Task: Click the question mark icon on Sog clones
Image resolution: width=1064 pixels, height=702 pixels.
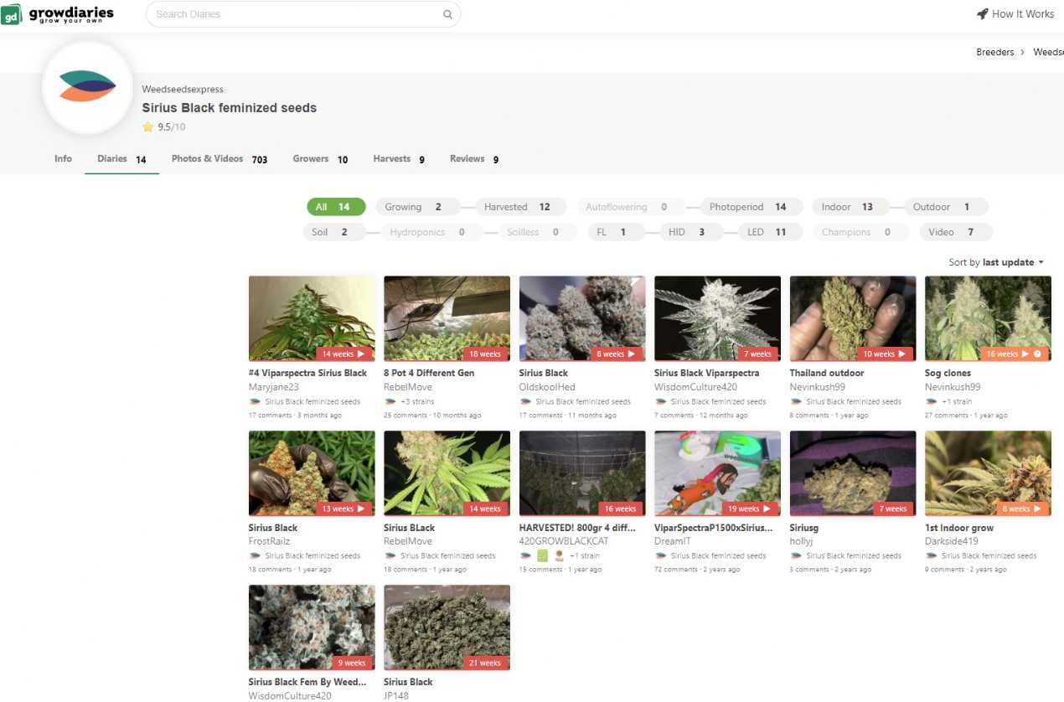Action: (x=1037, y=354)
